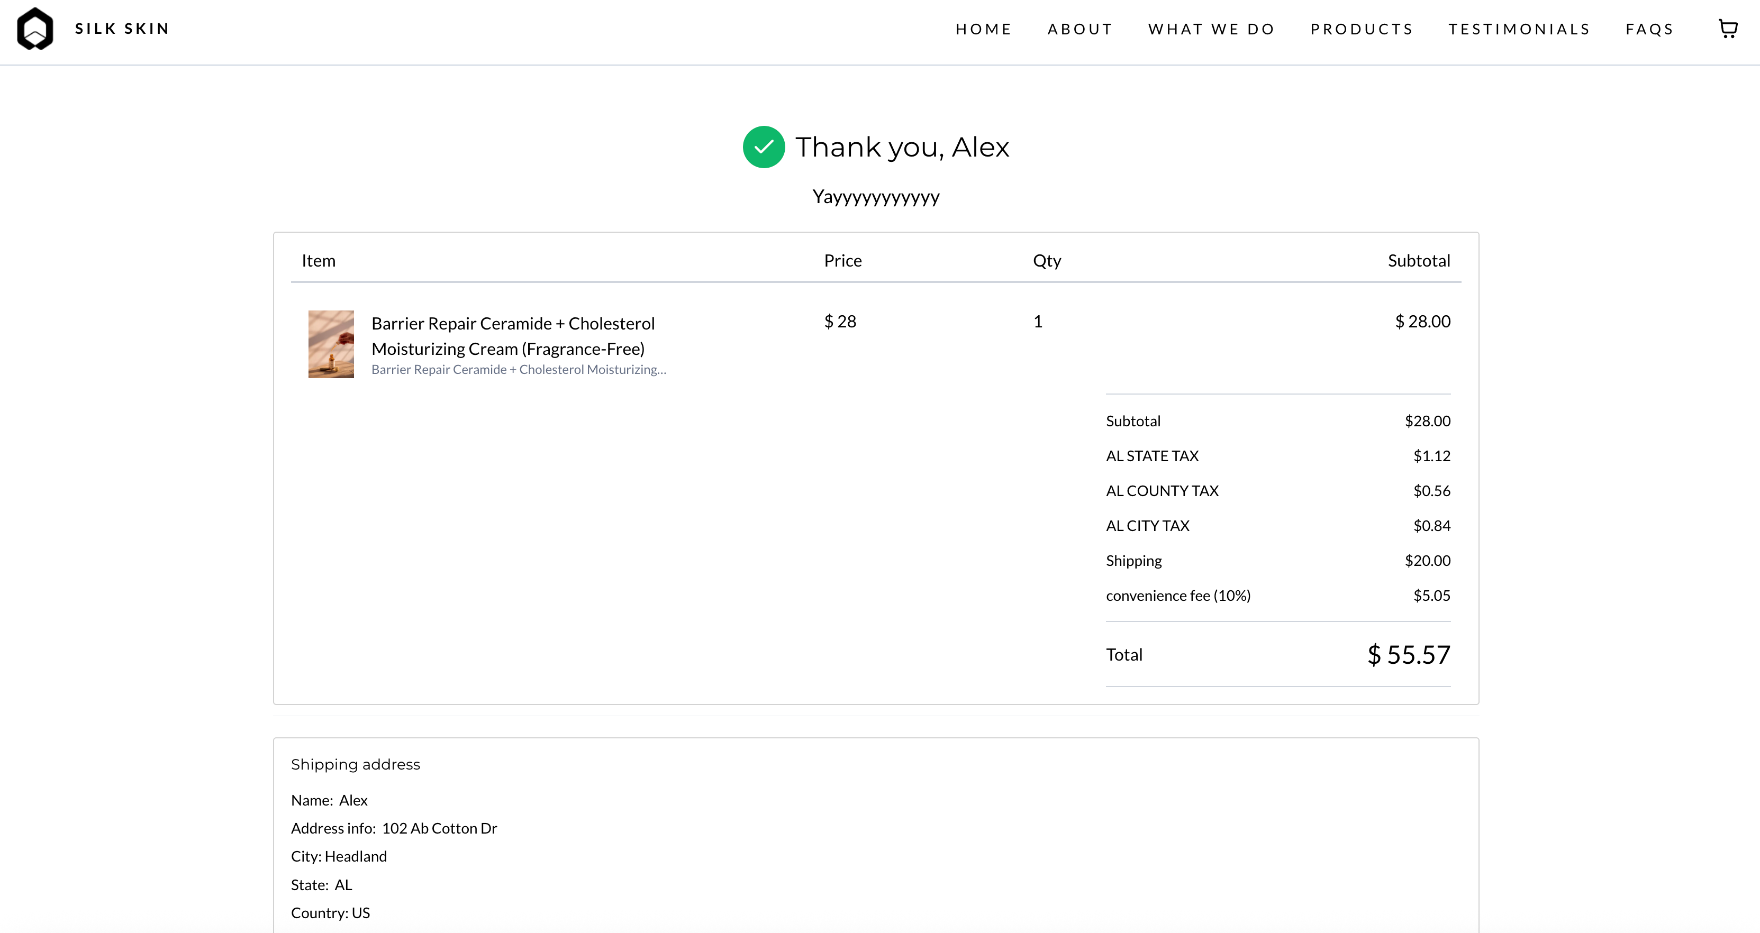The width and height of the screenshot is (1760, 933).
Task: Click the green checkmark success icon
Action: click(x=763, y=147)
